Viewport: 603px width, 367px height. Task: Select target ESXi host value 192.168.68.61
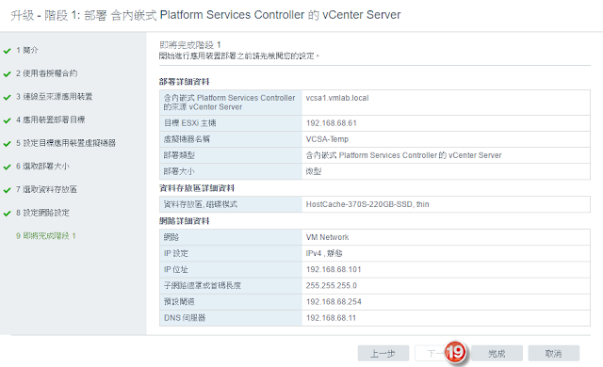[x=332, y=123]
